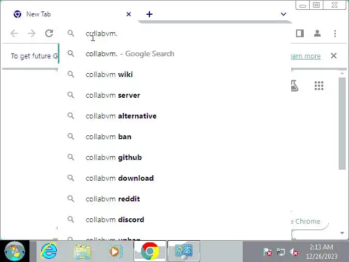Reload the page with refresh icon
349x262 pixels.
[49, 33]
